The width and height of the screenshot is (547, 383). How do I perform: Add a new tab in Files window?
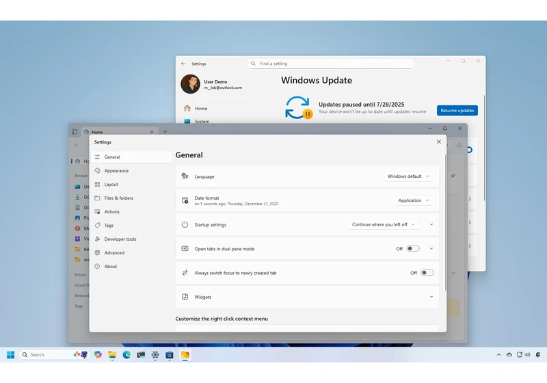coord(165,132)
